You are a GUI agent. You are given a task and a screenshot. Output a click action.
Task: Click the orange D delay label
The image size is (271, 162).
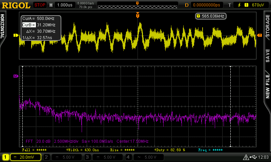pyautogui.click(x=187, y=5)
